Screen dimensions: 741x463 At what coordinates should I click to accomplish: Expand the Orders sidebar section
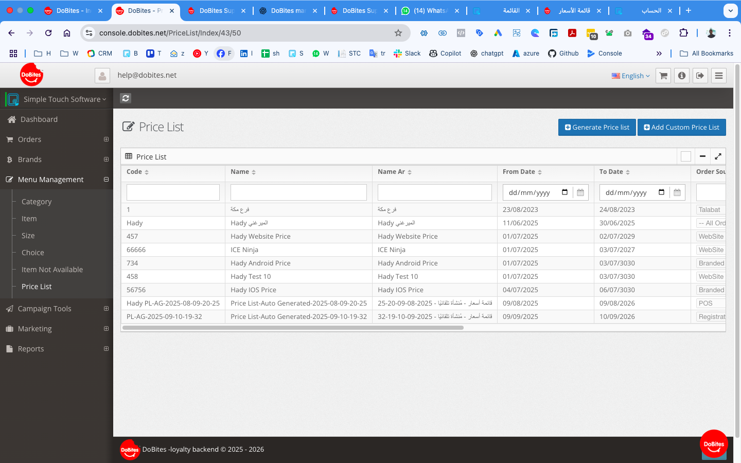(x=106, y=139)
